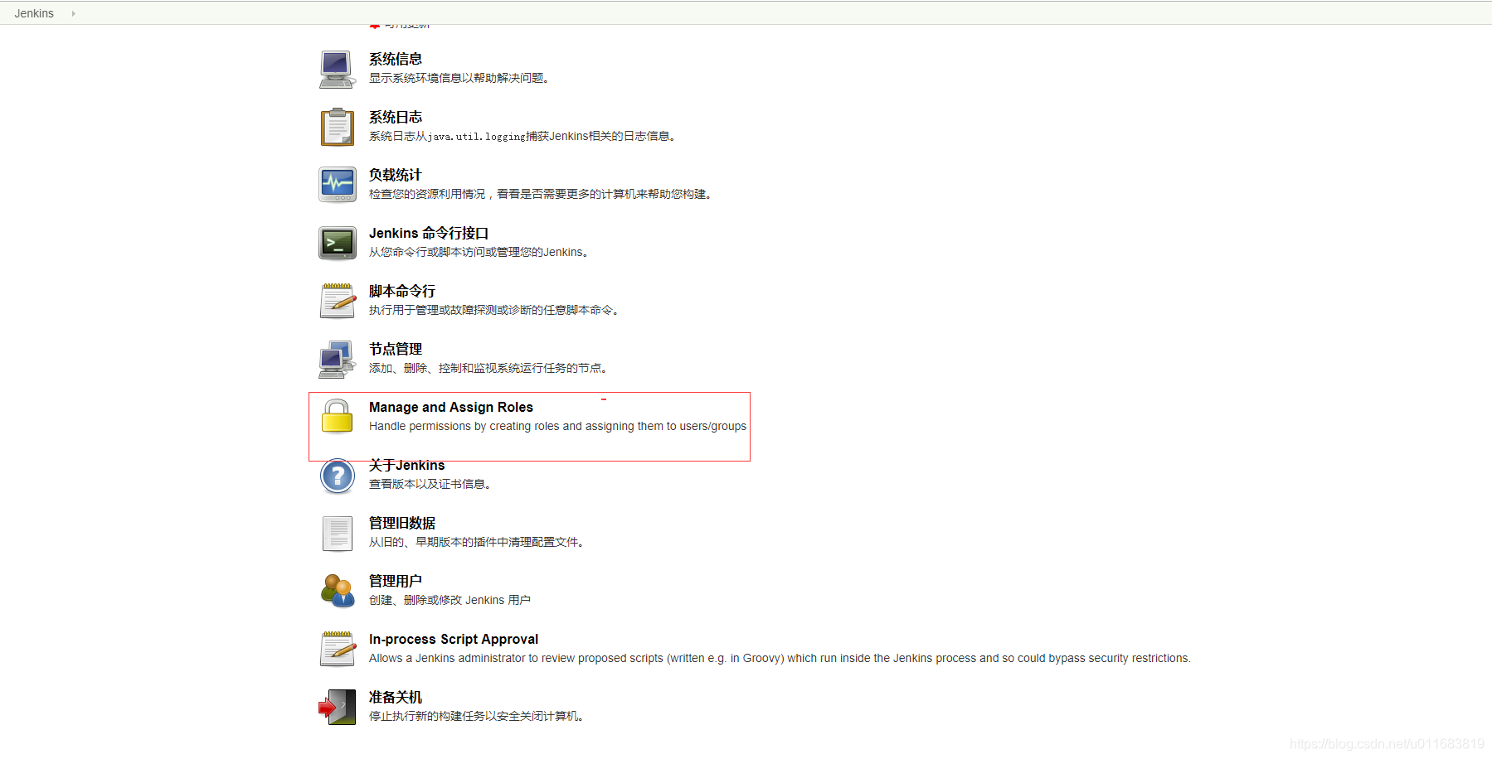The height and width of the screenshot is (759, 1492).
Task: Open the Jenkins 命令行接口 link
Action: (x=429, y=233)
